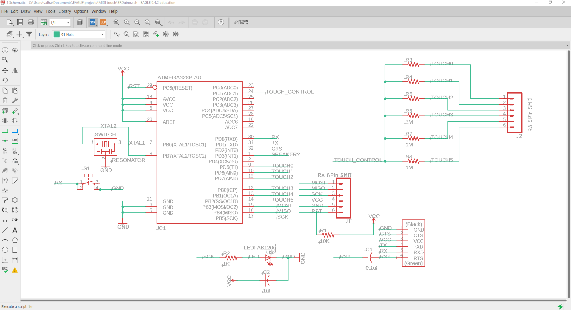Click the SCR script execute button
Image resolution: width=571 pixels, height=310 pixels.
(x=93, y=22)
